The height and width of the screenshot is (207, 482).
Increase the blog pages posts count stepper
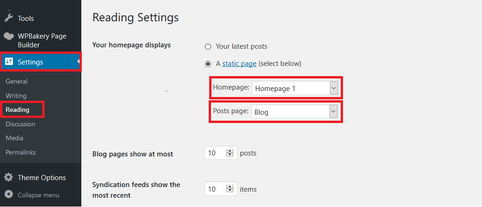click(x=230, y=151)
